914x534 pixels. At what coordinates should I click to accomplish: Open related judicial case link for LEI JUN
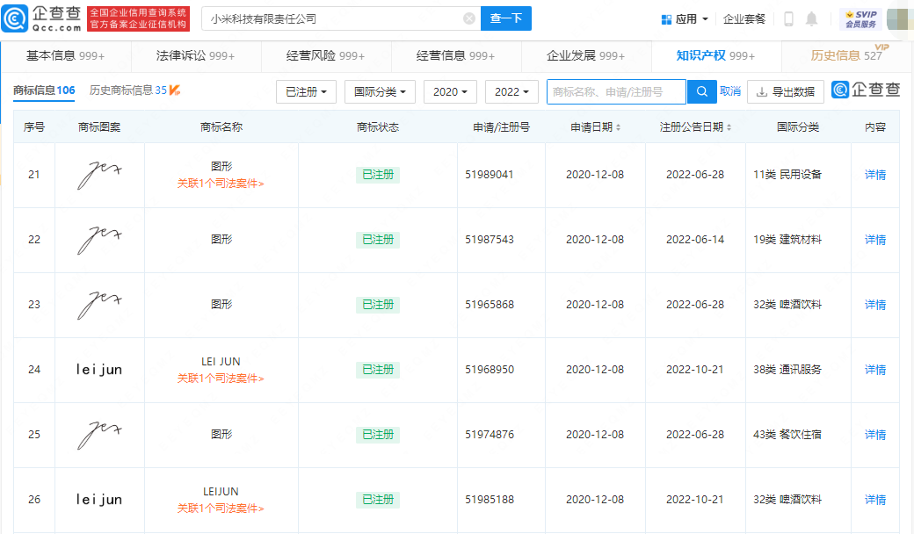221,379
